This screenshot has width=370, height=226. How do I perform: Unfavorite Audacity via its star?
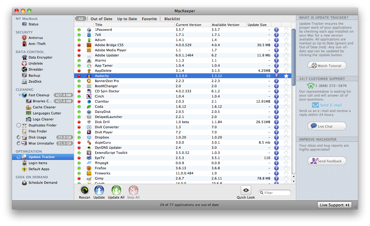point(286,76)
